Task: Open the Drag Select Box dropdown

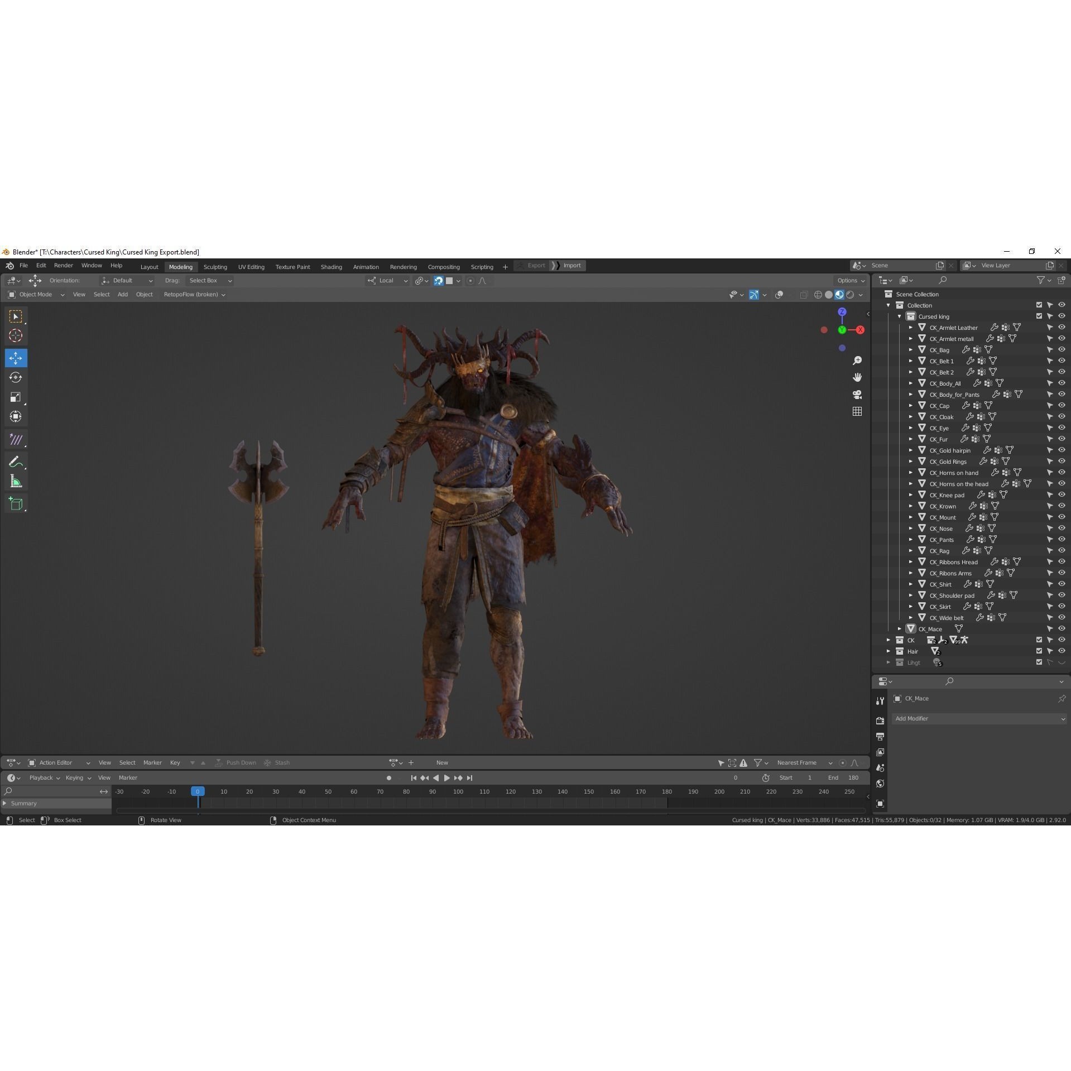Action: (x=210, y=280)
